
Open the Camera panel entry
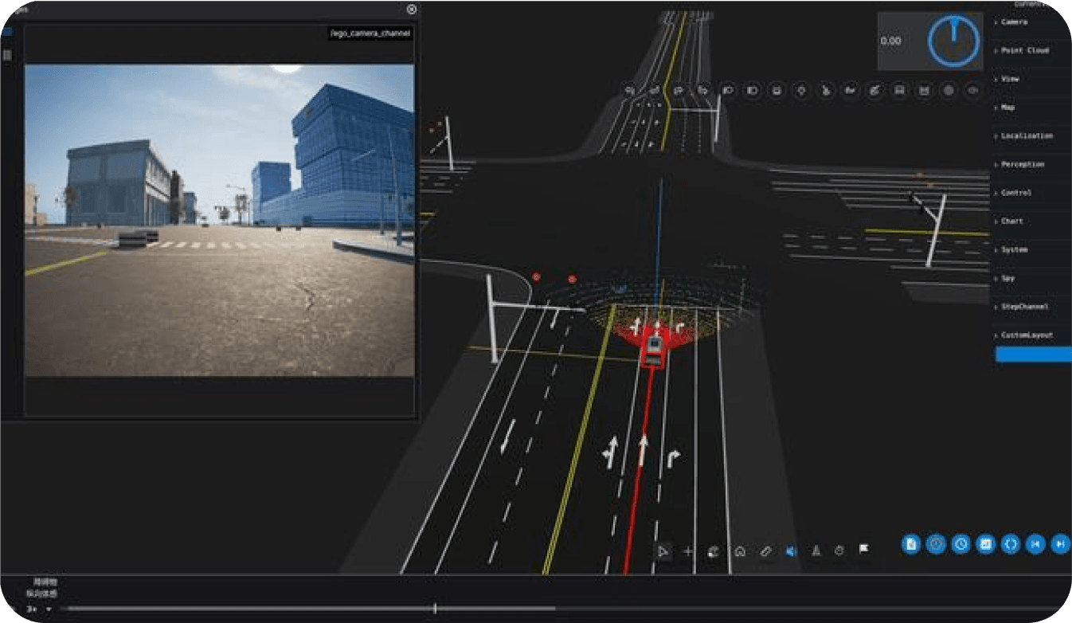click(1032, 22)
